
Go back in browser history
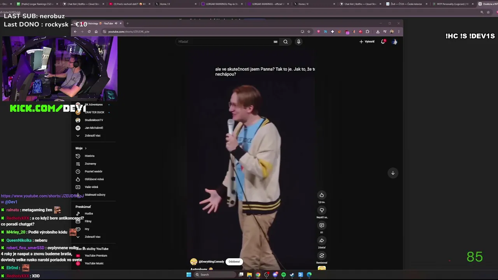(75, 31)
